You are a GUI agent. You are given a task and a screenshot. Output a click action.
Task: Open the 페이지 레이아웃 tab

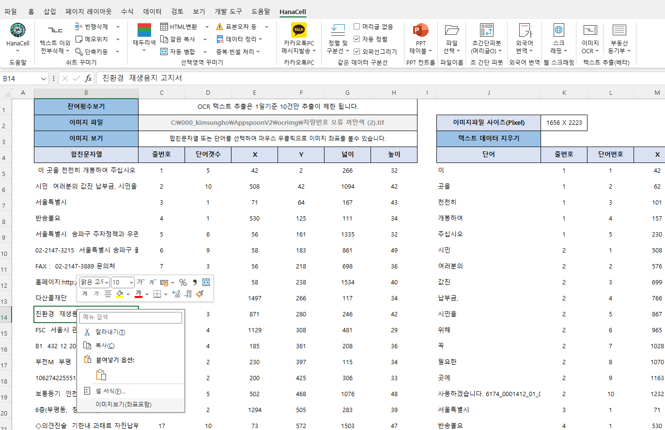89,11
